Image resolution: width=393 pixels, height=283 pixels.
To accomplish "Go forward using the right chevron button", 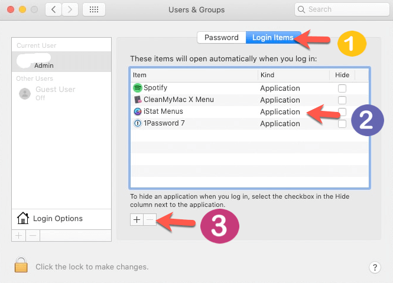I will click(70, 9).
